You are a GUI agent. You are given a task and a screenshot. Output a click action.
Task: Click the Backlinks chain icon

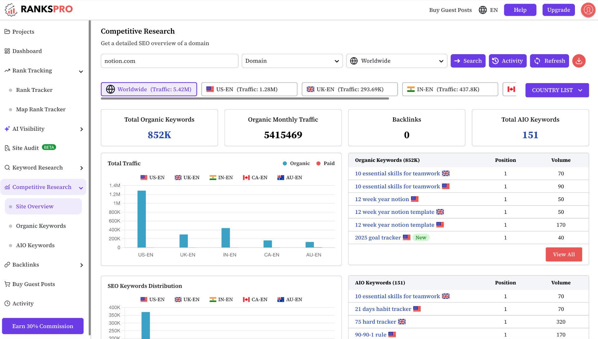[x=7, y=265]
